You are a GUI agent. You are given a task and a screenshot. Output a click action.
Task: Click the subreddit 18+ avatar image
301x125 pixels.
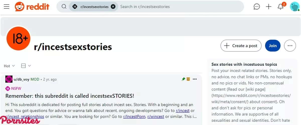point(18,38)
